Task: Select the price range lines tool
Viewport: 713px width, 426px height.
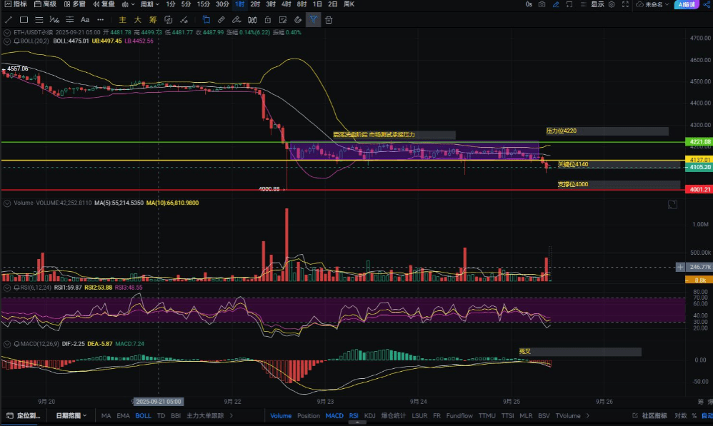Action: point(69,20)
